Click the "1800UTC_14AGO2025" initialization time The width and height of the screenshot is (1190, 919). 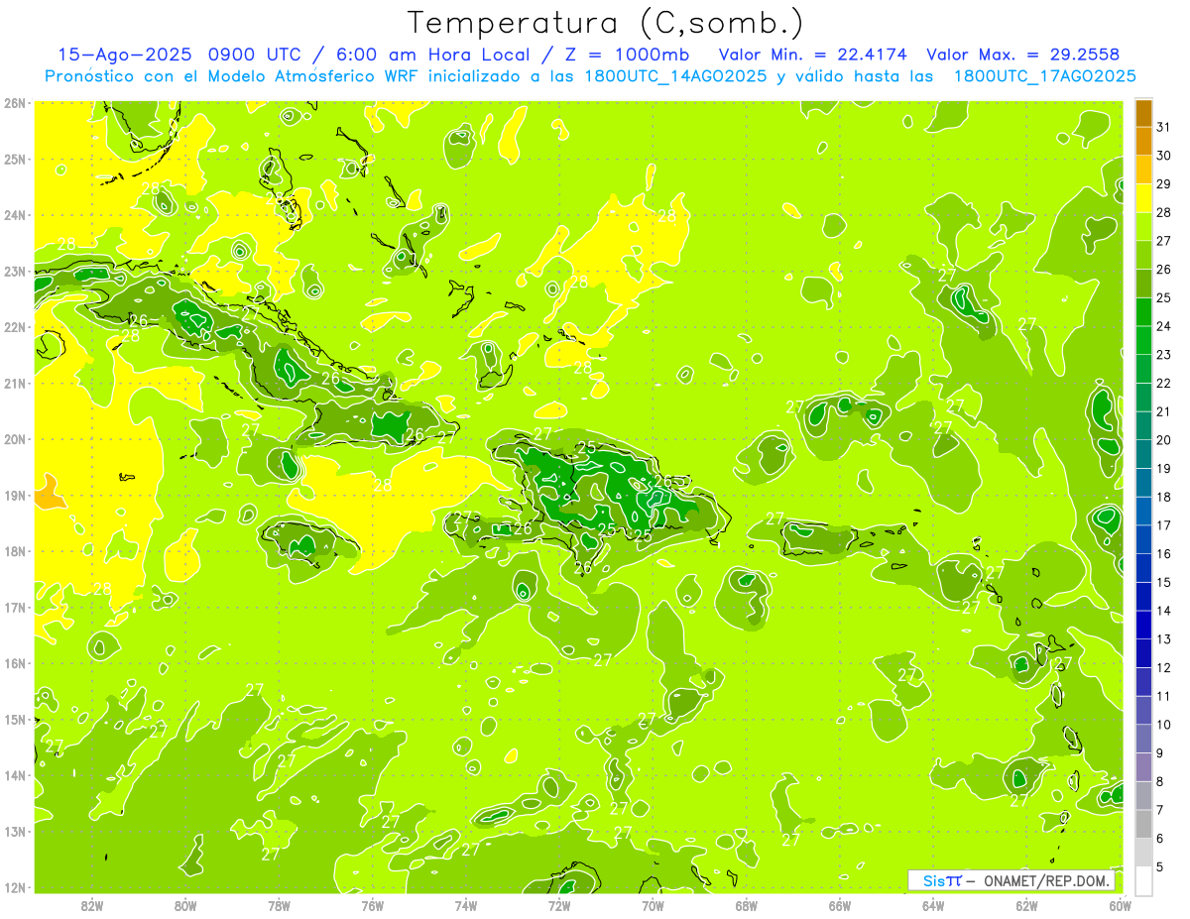(x=674, y=76)
